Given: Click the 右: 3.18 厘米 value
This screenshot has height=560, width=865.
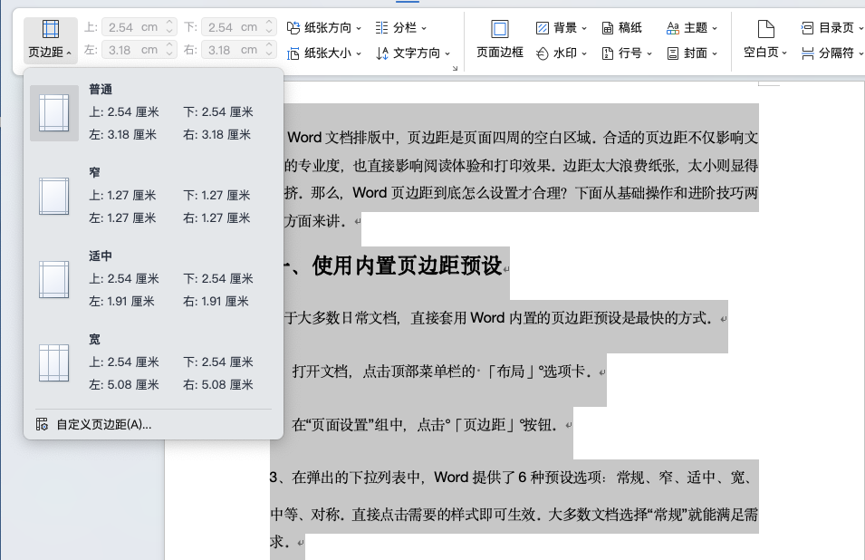Looking at the screenshot, I should (217, 135).
